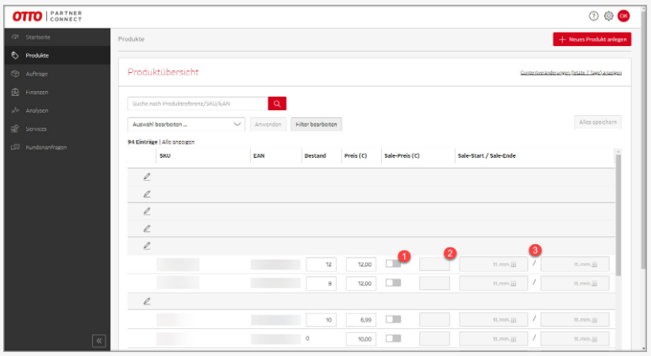Click the Produktübersicht heading
The width and height of the screenshot is (651, 356).
pyautogui.click(x=163, y=72)
